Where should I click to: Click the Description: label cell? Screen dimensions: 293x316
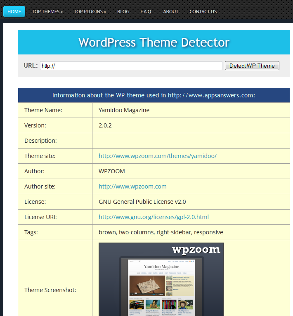pyautogui.click(x=55, y=141)
